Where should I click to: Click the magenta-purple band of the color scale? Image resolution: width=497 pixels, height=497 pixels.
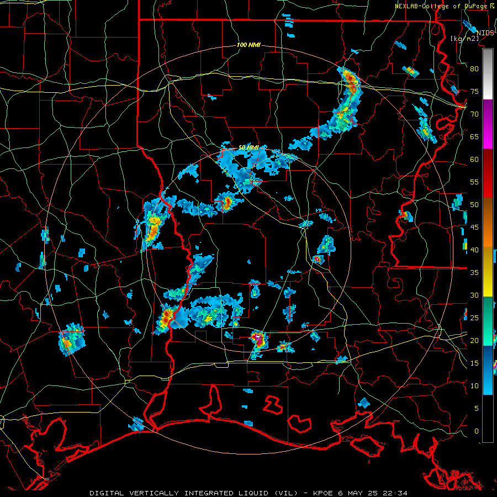488,124
